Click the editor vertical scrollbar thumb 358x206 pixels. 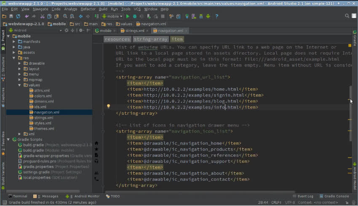point(350,114)
